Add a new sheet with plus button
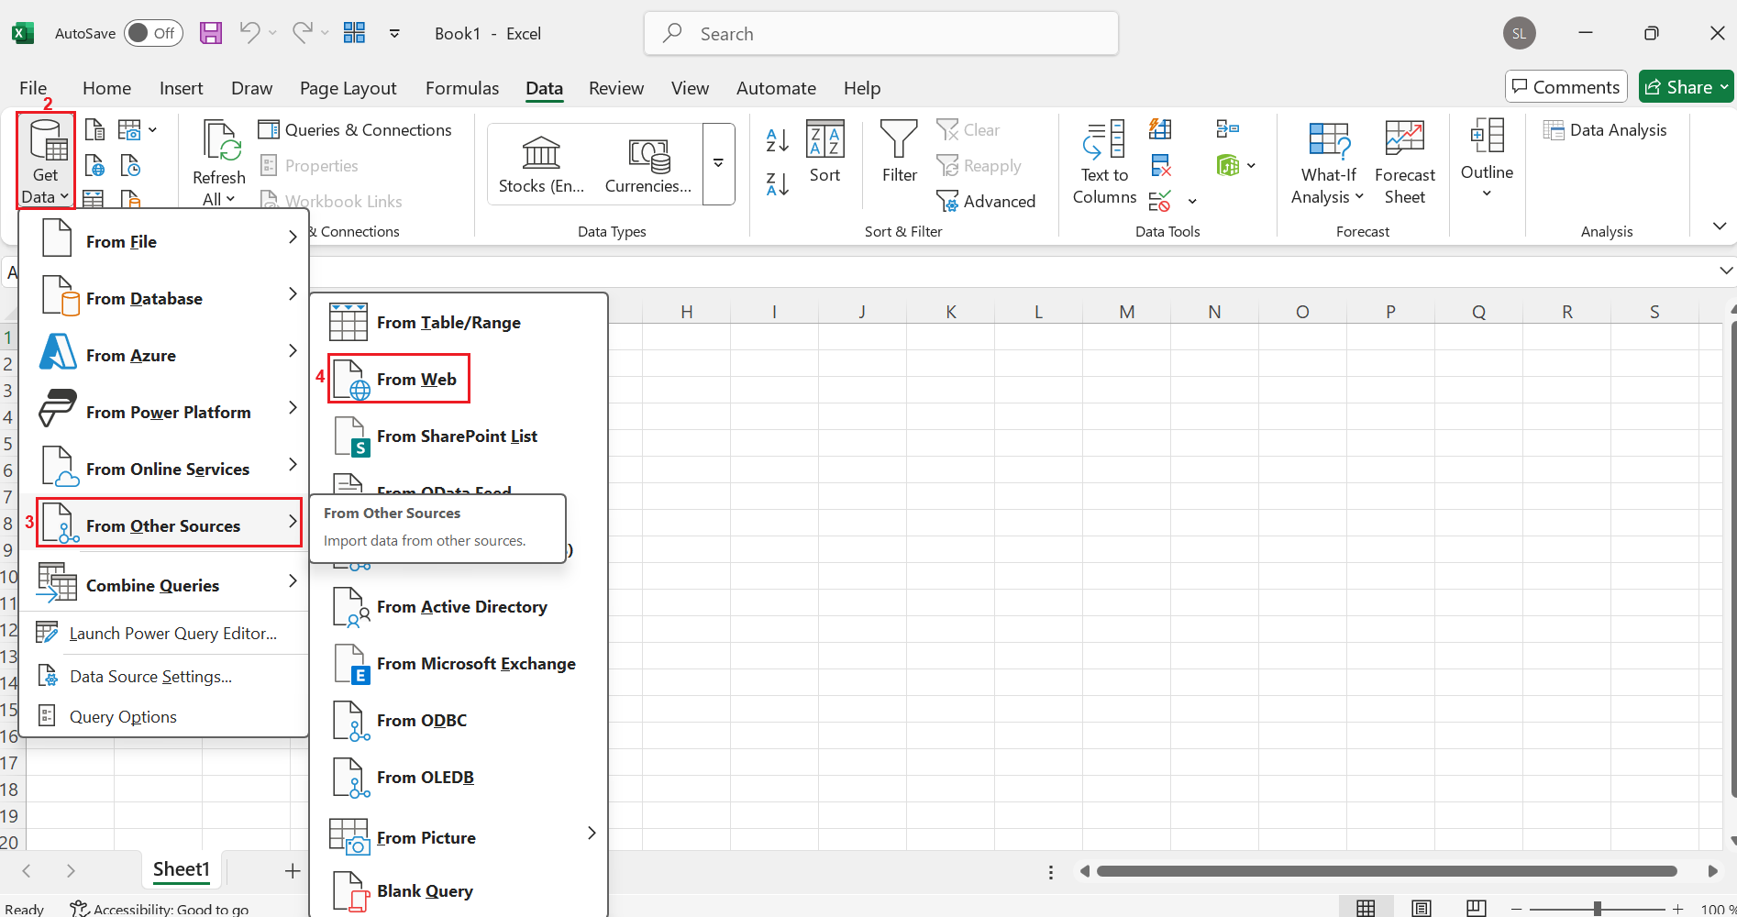 point(292,870)
